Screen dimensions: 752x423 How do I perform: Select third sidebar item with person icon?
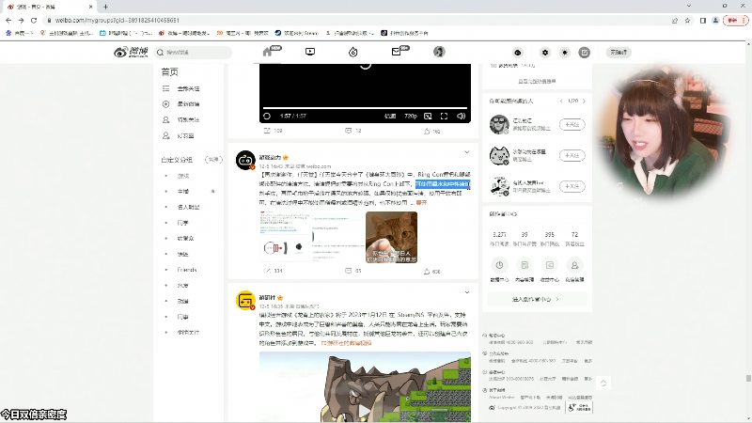click(182, 120)
